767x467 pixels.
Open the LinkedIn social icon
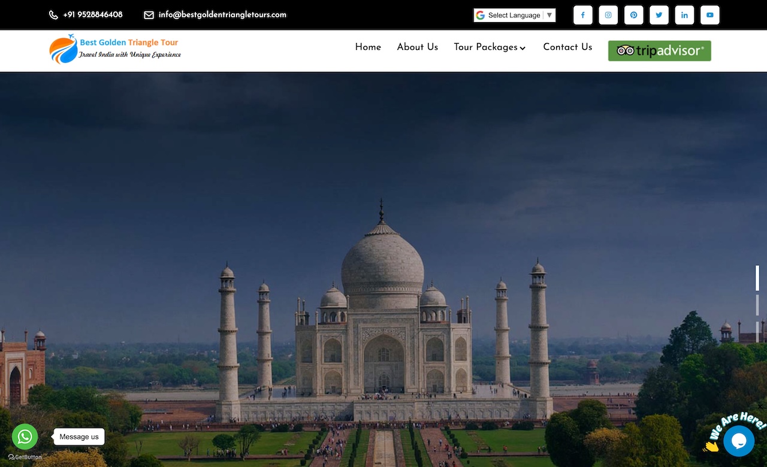coord(684,15)
